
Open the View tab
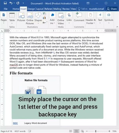(73, 9)
